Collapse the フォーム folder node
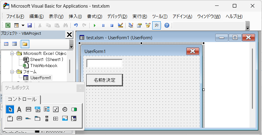This screenshot has width=262, height=135. [12, 72]
